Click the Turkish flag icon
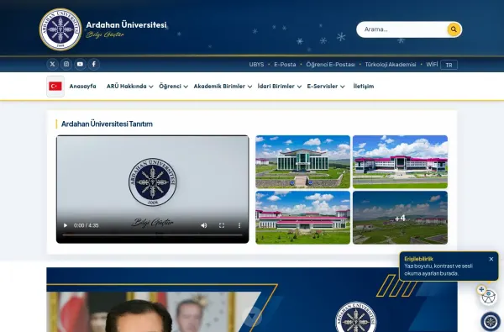Viewport: 504px width, 332px height. coord(55,87)
